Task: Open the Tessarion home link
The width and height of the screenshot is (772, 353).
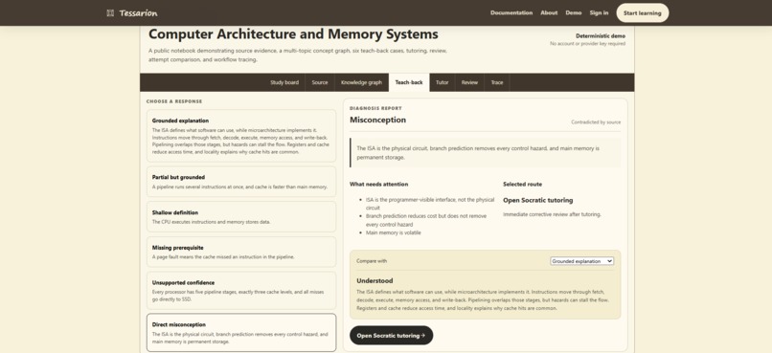Action: tap(132, 12)
